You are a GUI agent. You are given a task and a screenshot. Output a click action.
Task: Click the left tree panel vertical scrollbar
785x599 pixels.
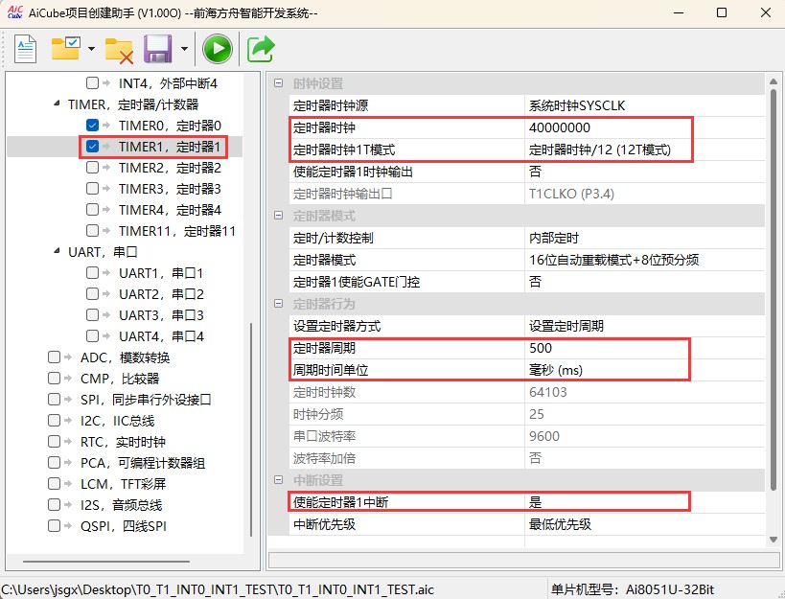(252, 431)
